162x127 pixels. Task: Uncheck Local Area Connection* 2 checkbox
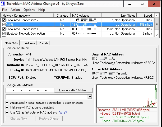(4, 20)
